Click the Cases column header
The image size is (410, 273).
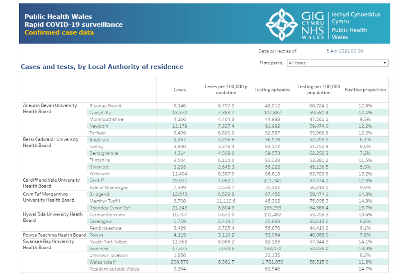[180, 90]
